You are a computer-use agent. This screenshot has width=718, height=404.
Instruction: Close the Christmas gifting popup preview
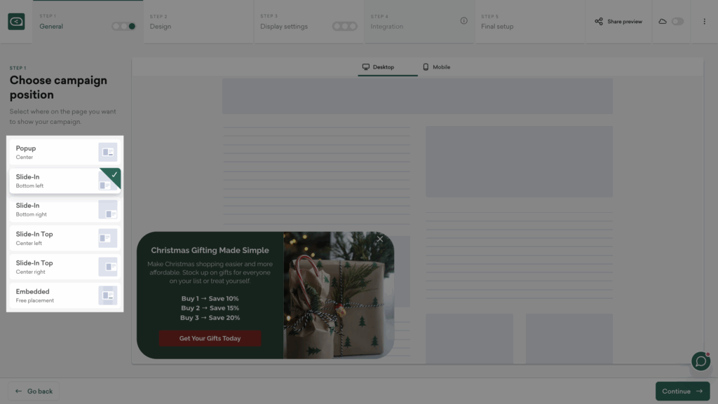point(380,239)
